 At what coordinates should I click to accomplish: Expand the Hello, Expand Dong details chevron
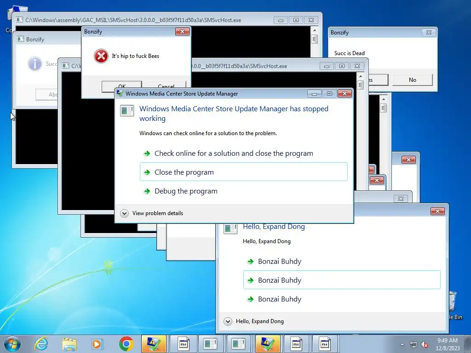(x=228, y=321)
